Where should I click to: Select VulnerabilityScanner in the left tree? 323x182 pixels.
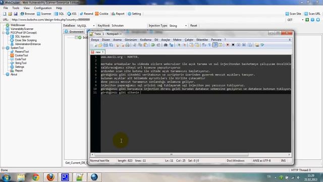[22, 29]
